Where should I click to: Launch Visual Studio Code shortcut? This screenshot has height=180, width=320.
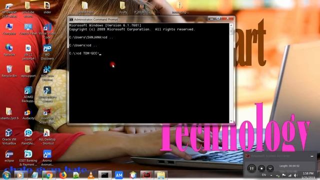click(x=47, y=31)
